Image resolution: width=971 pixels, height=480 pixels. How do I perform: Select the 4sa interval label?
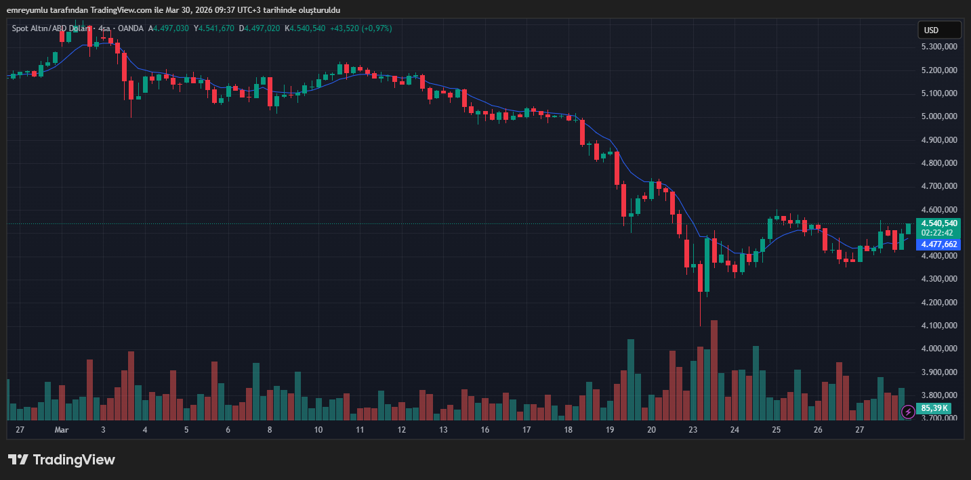pyautogui.click(x=104, y=28)
